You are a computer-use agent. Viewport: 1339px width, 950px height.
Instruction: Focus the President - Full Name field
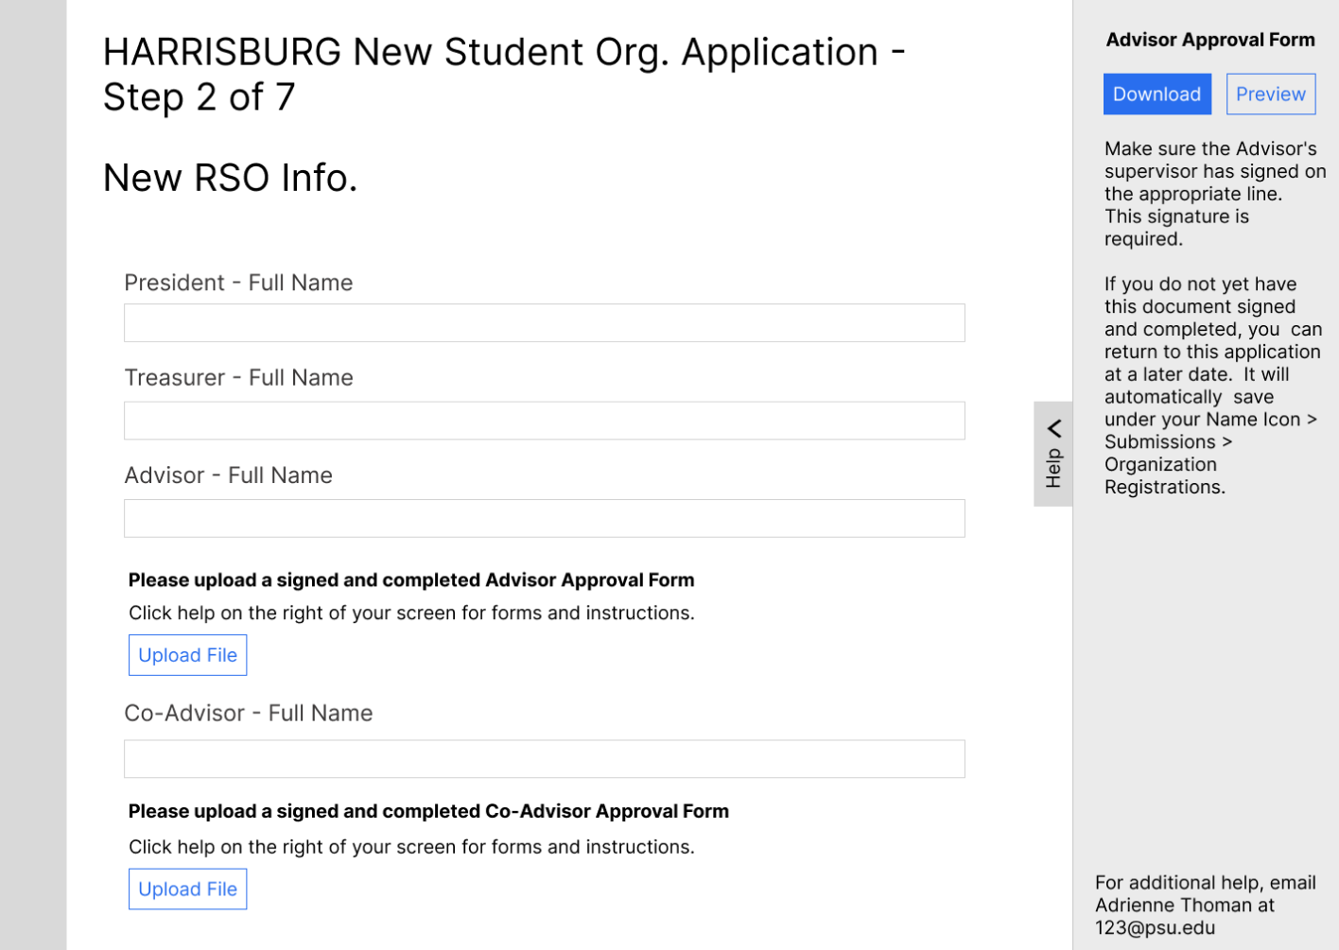544,323
